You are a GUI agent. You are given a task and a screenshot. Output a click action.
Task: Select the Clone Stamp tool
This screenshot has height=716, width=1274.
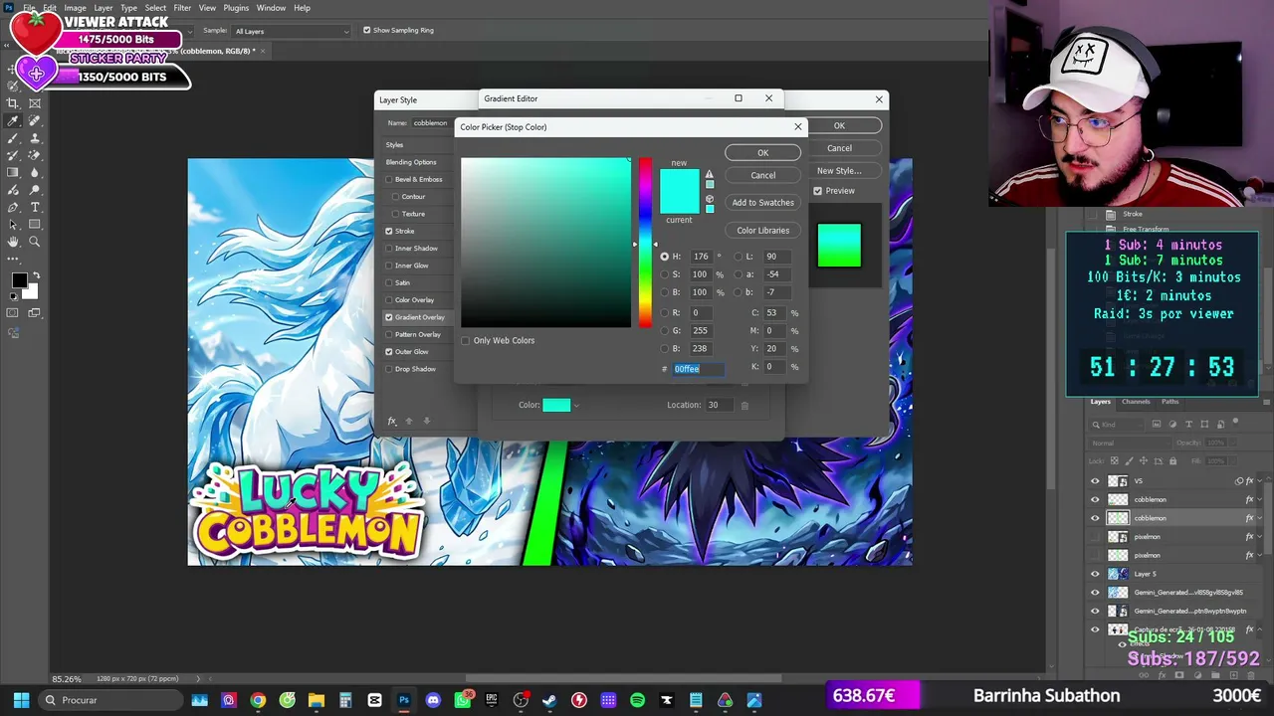(35, 138)
